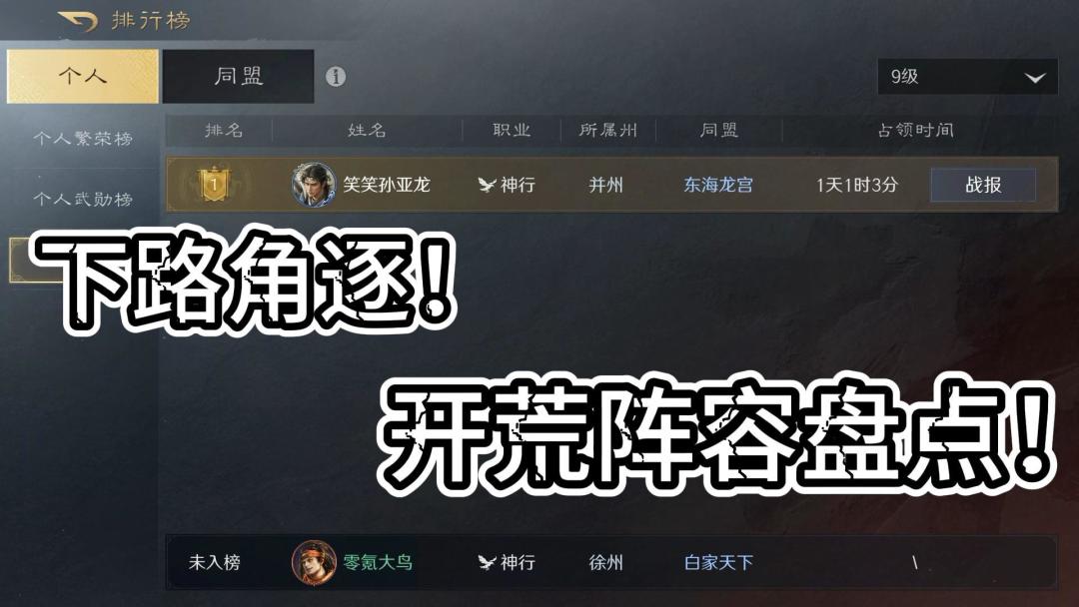Click the rank 1 gold shield badge

coord(214,184)
